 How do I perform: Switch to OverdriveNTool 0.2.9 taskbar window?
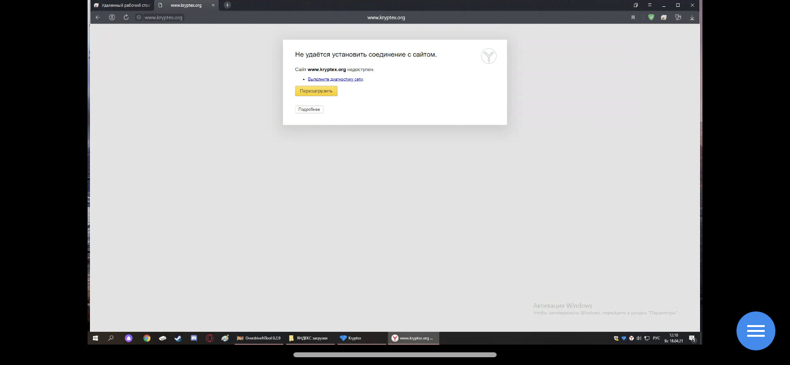tap(259, 338)
